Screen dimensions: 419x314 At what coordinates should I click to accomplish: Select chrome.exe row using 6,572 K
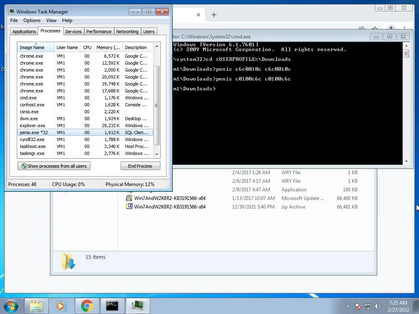click(85, 56)
